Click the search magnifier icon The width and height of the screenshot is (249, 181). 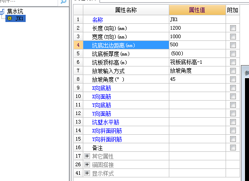[x=63, y=2]
